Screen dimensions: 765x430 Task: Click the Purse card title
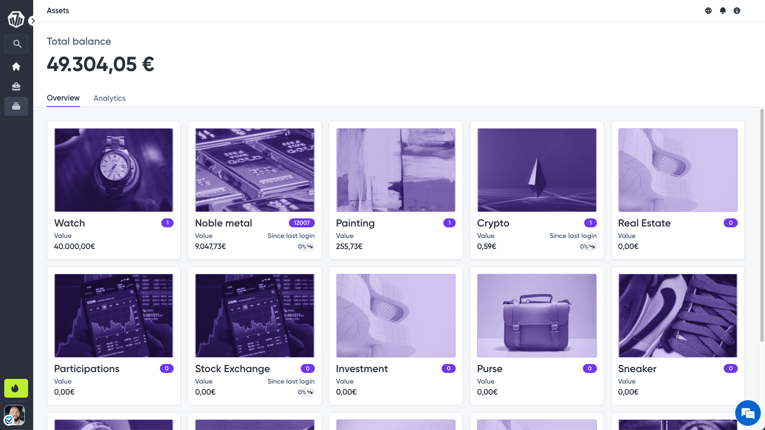point(490,369)
